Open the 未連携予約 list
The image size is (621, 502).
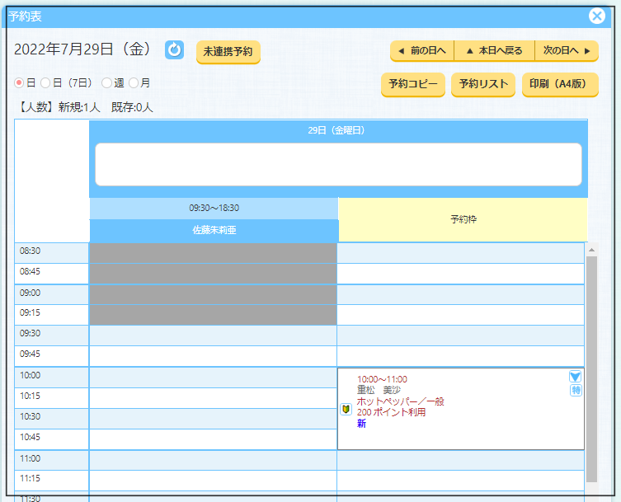pyautogui.click(x=228, y=51)
